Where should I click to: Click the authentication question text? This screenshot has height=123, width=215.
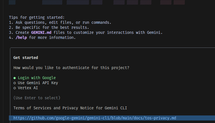pyautogui.click(x=71, y=68)
